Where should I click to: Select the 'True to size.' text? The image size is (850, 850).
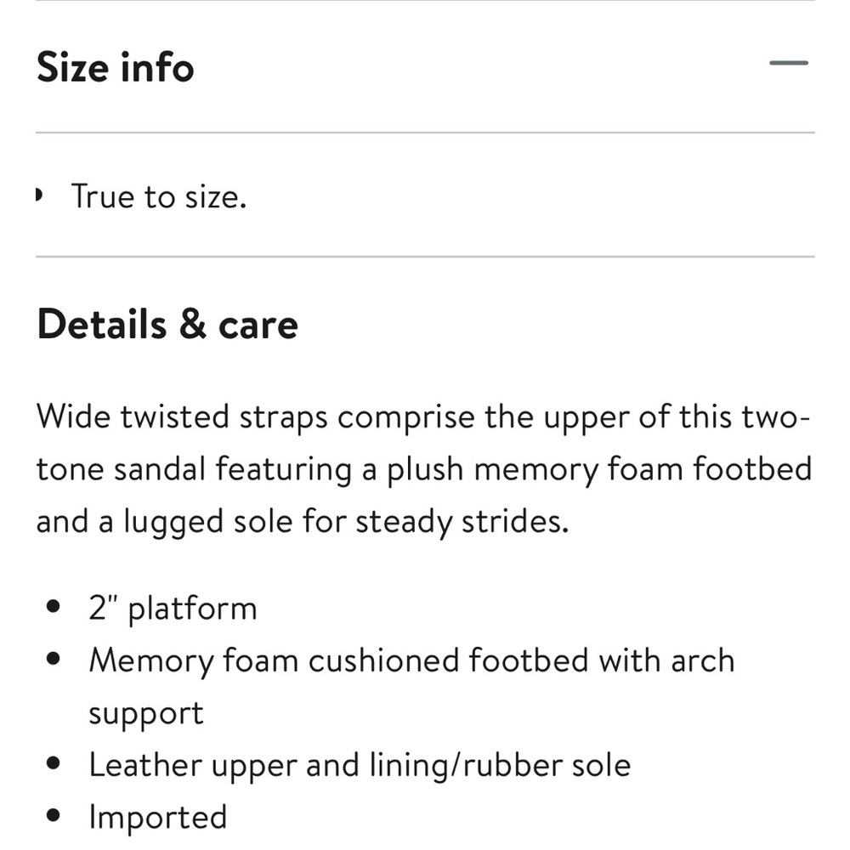[159, 196]
